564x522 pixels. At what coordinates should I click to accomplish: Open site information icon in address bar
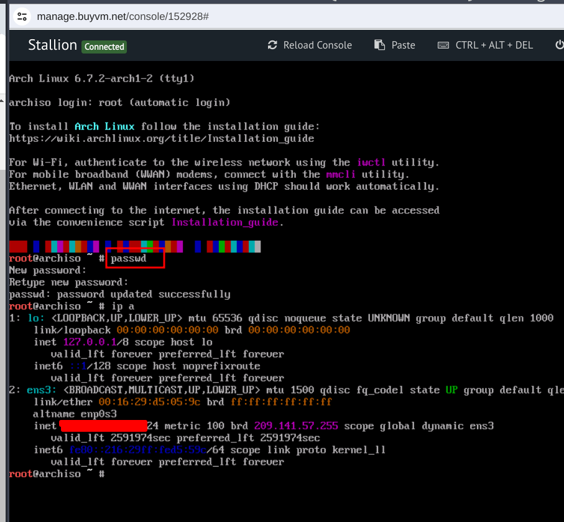(22, 16)
